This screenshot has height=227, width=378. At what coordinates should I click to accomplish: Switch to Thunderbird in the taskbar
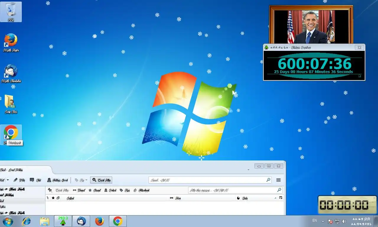(x=81, y=221)
